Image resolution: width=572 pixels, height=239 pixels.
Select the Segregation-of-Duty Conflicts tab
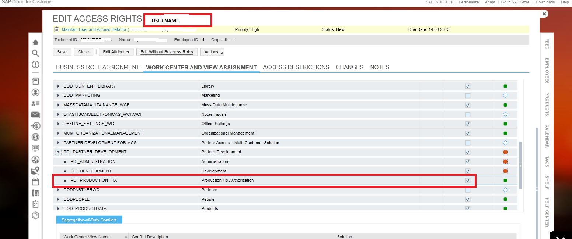pos(89,220)
